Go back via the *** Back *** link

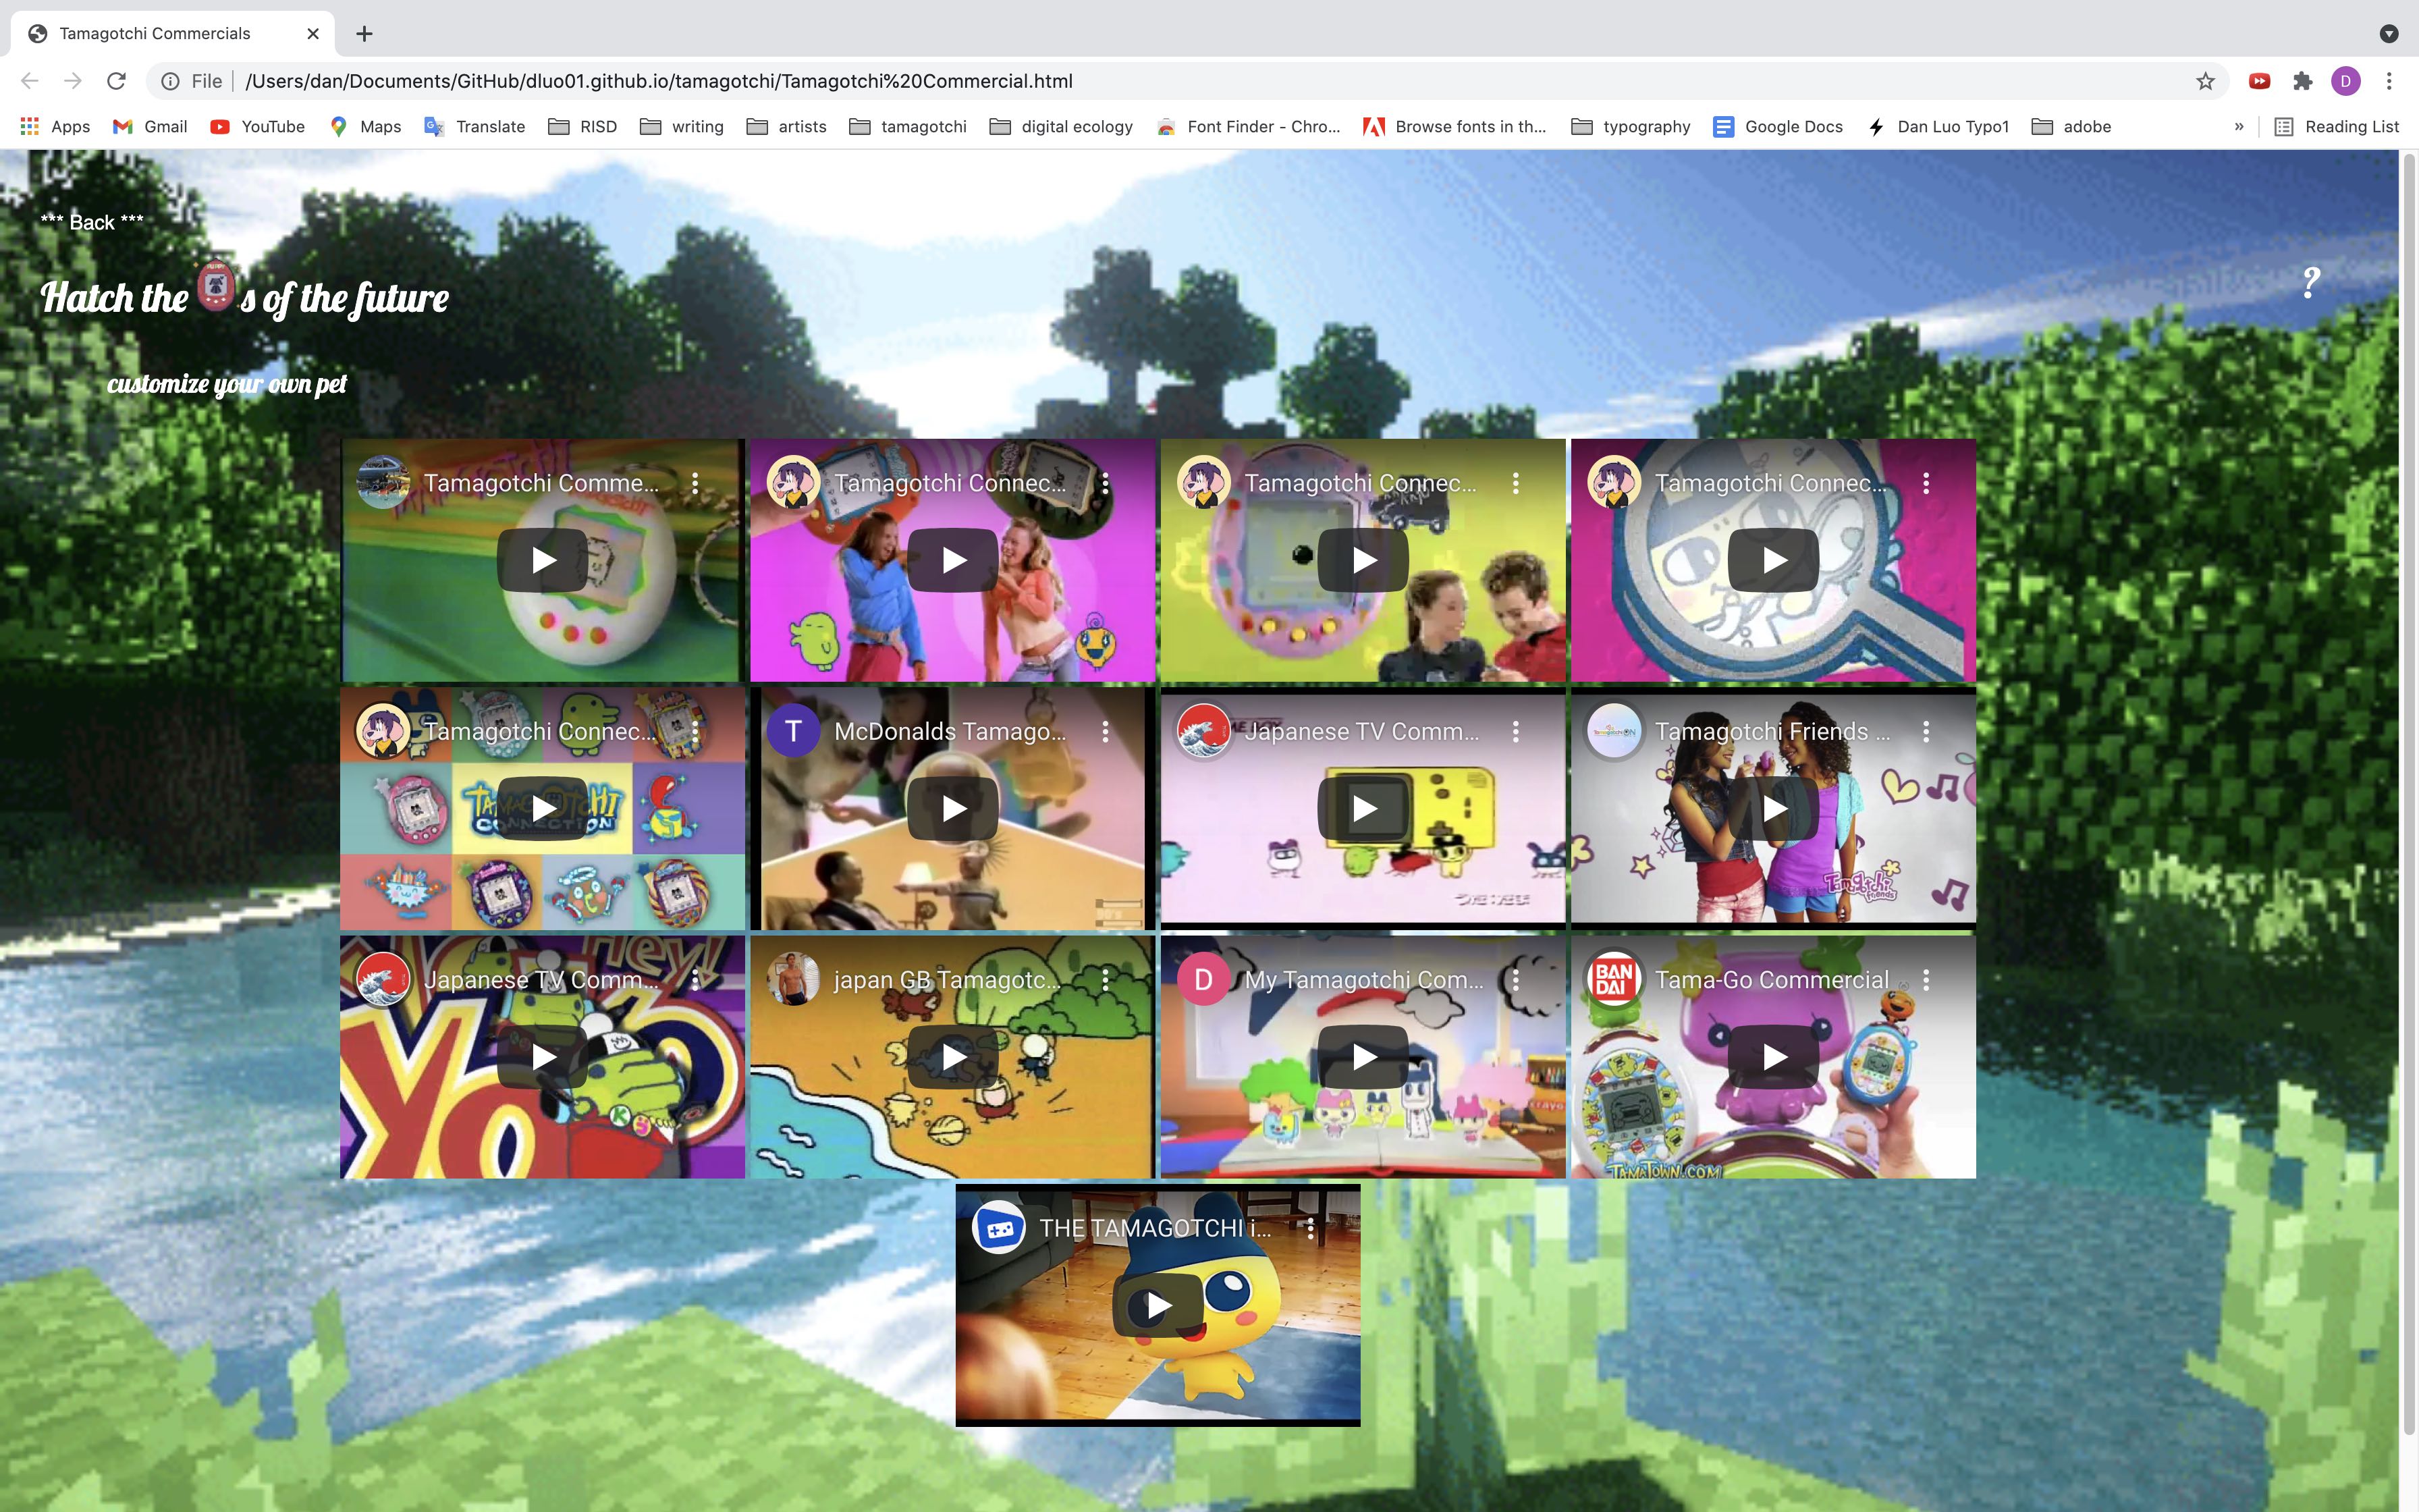pyautogui.click(x=92, y=222)
